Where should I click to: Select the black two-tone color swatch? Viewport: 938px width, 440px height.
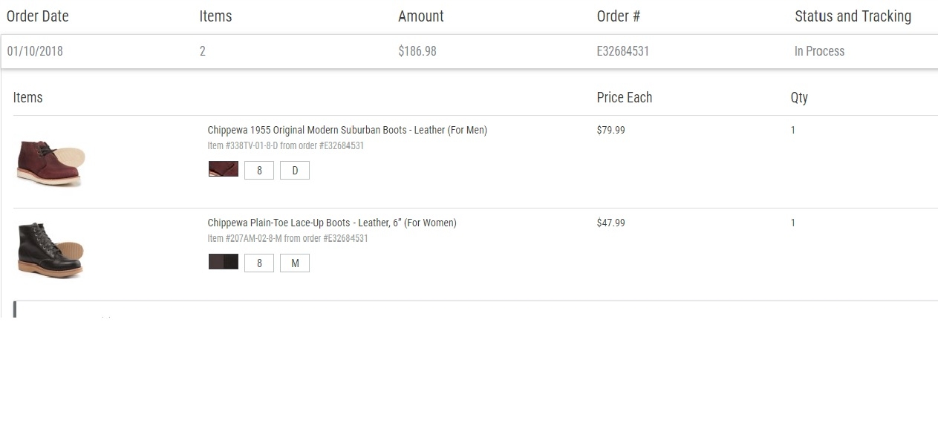[224, 262]
